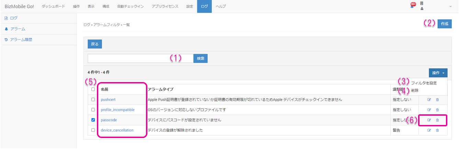
Task: Collapse the 操作 dropdown button
Action: pyautogui.click(x=438, y=73)
